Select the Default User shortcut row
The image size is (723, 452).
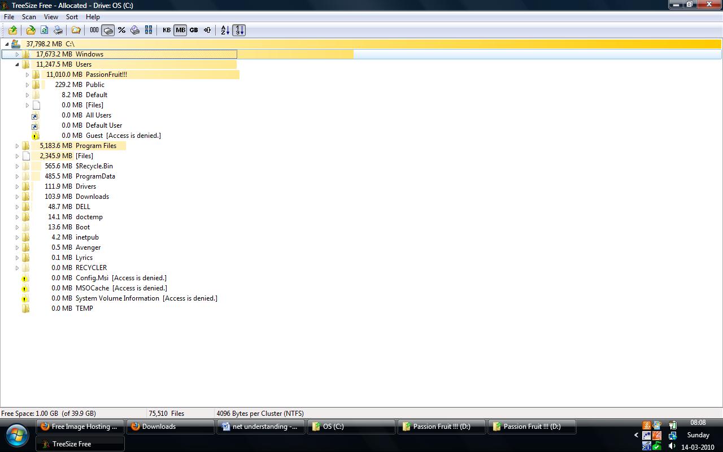click(361, 125)
